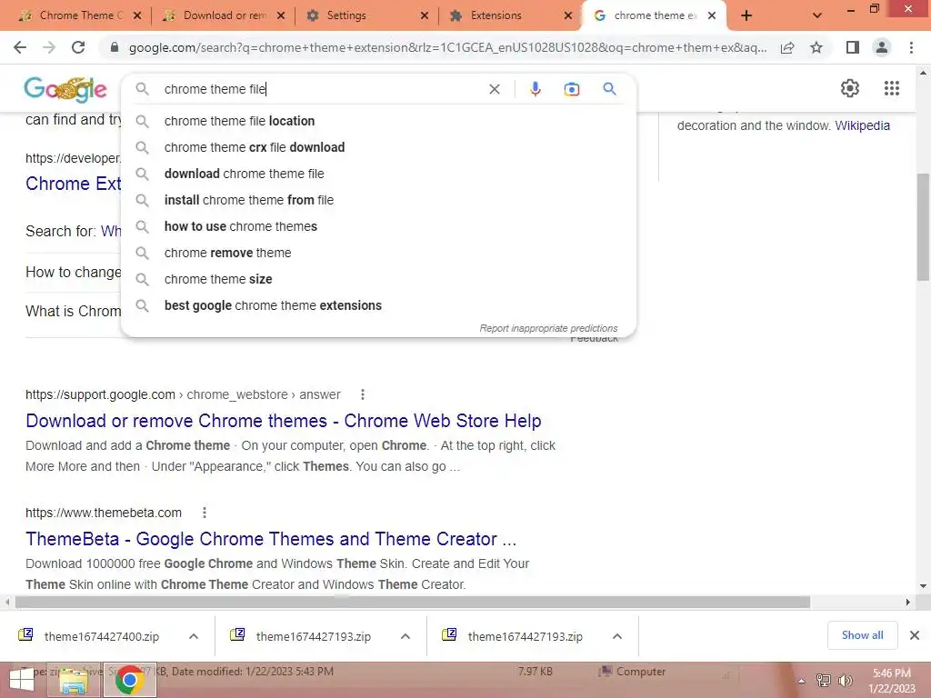Open Download or remove Chrome themes result
This screenshot has width=931, height=698.
coord(284,421)
